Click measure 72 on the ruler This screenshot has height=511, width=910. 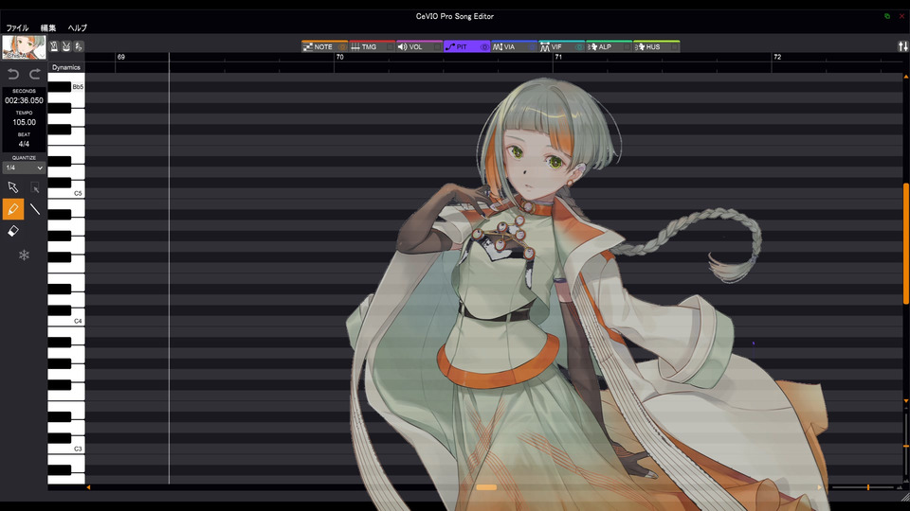777,57
